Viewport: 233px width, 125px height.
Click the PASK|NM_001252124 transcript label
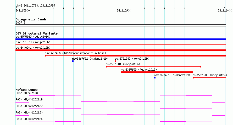(x=29, y=119)
